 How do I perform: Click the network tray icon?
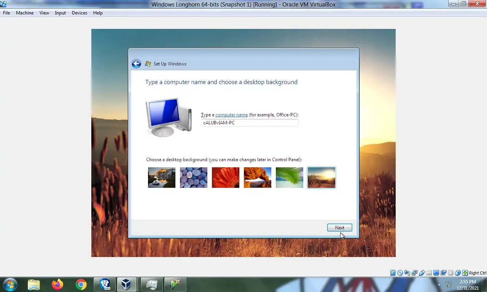pos(449,284)
